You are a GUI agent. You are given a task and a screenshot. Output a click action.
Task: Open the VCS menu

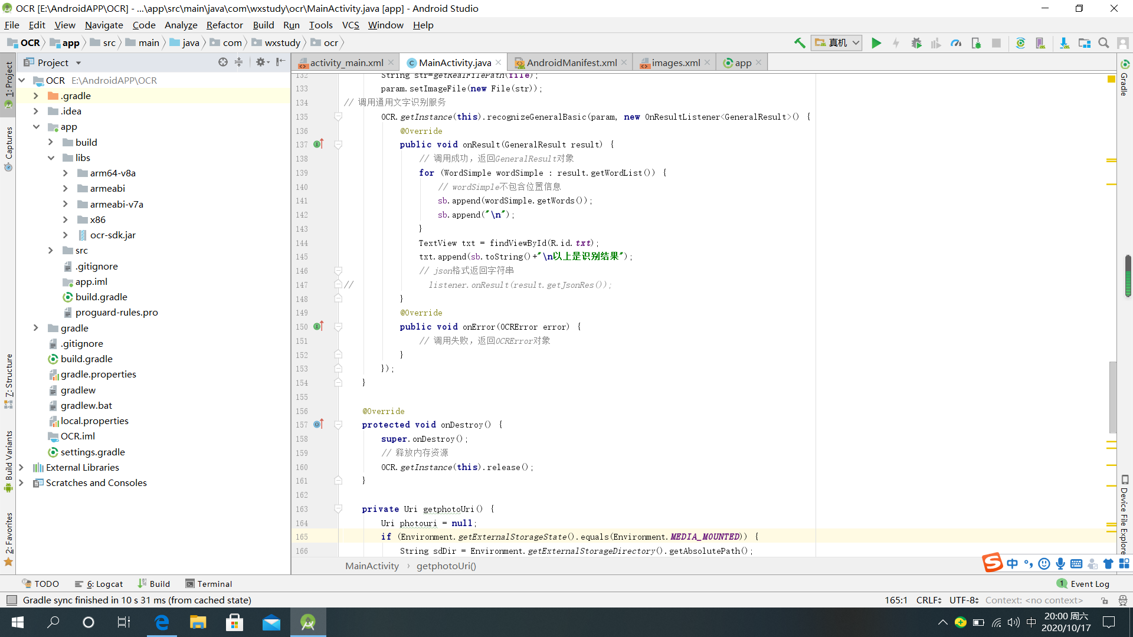pyautogui.click(x=351, y=25)
